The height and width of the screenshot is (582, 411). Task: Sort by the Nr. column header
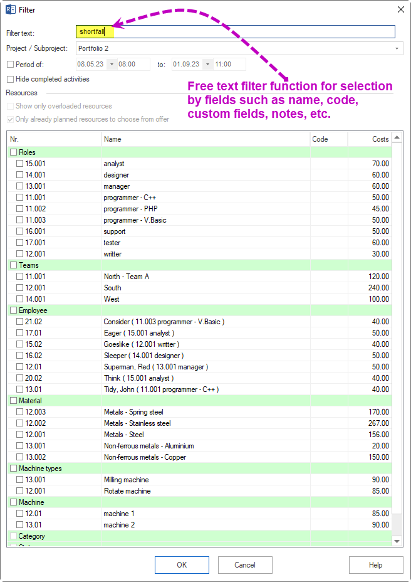tap(54, 139)
